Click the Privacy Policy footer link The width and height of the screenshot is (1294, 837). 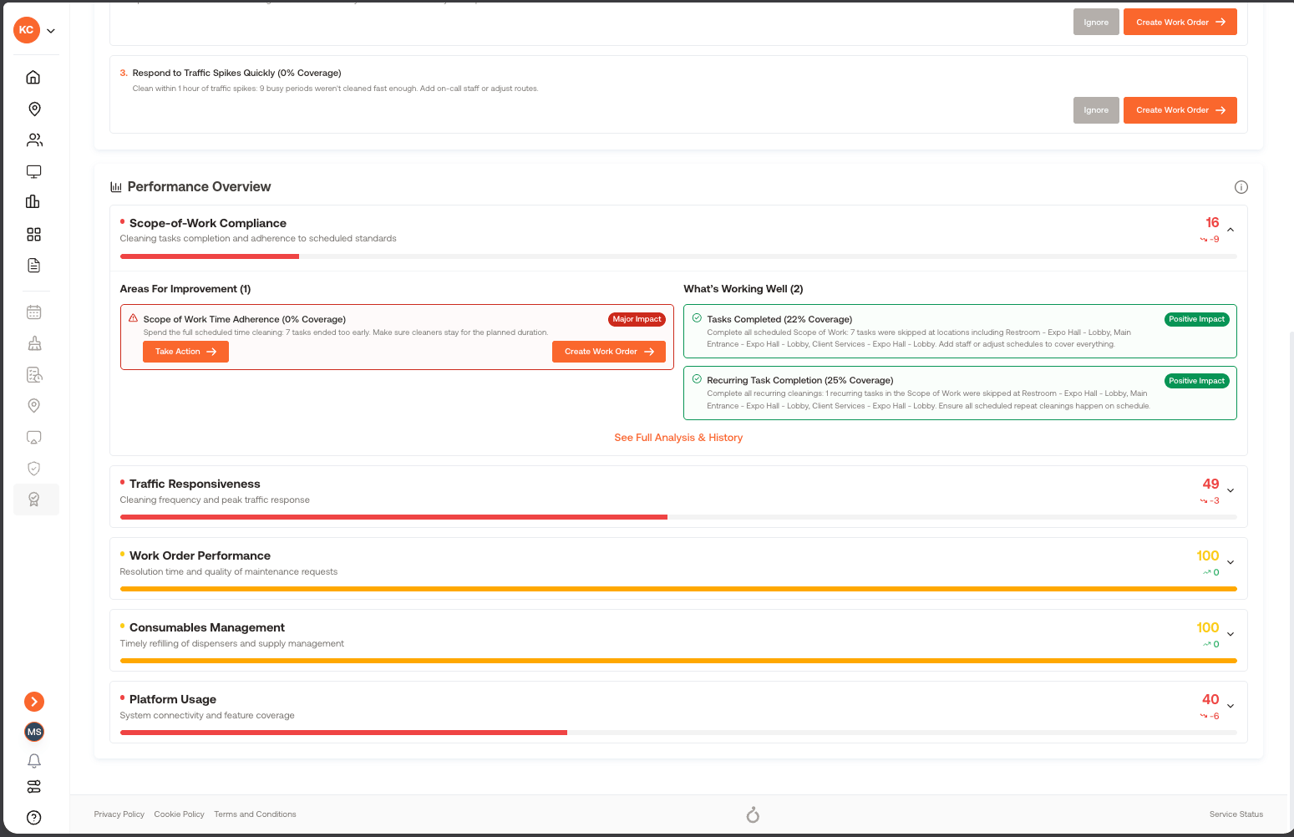(119, 814)
